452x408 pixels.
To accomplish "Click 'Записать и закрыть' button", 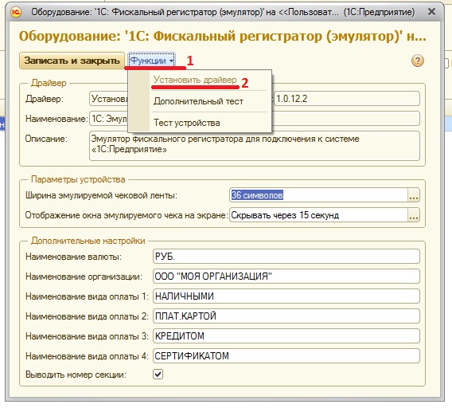I will pos(72,61).
